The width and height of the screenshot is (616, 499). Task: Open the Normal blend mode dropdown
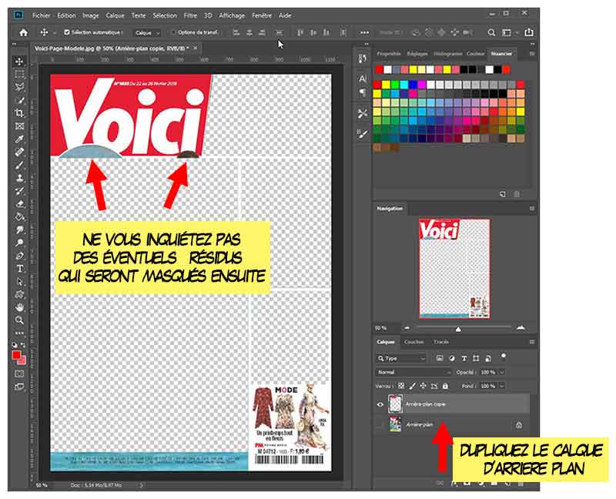pyautogui.click(x=413, y=372)
